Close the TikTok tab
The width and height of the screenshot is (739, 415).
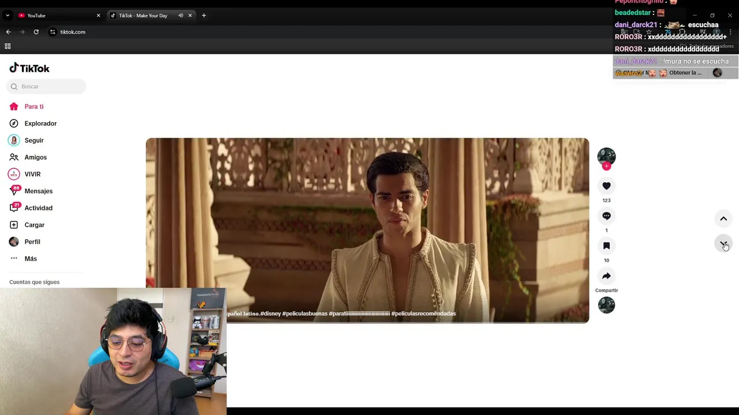click(190, 16)
